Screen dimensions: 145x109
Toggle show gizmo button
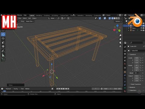pyautogui.click(x=100, y=18)
